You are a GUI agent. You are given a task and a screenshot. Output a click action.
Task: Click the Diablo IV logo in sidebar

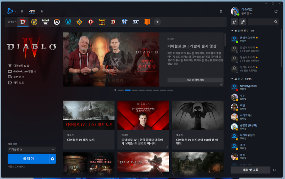point(32,47)
